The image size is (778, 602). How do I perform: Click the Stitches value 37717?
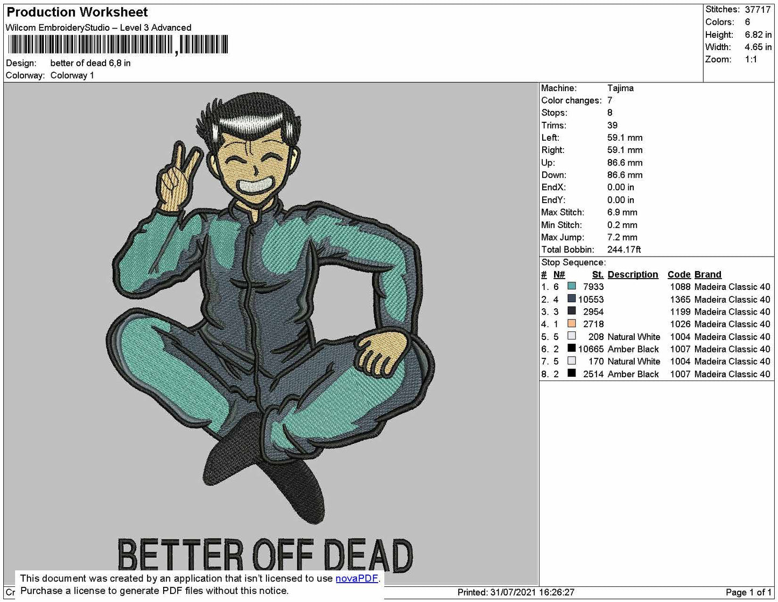pyautogui.click(x=758, y=10)
